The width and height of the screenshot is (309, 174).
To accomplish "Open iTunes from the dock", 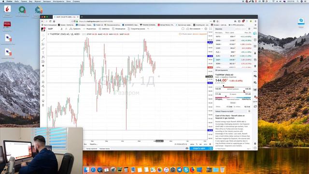I will click(166, 170).
